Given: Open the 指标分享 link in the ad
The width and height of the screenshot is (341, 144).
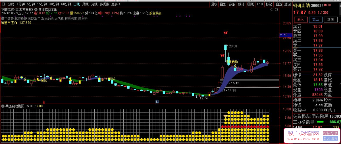Looking at the screenshot, I should point(330,133).
